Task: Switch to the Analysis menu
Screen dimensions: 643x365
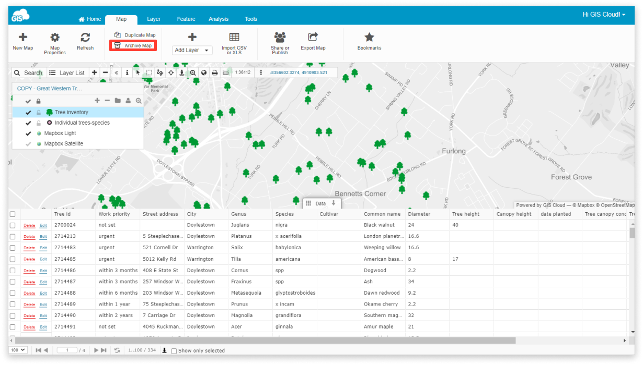Action: (219, 19)
